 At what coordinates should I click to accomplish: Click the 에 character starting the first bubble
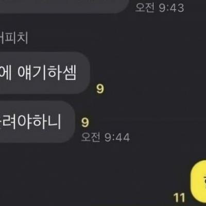[x=6, y=73]
